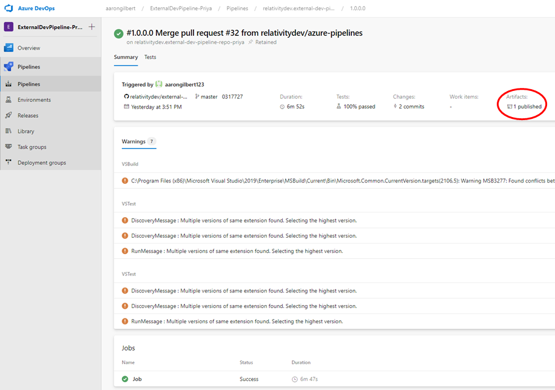Open commit 0317727 link
The image size is (555, 390).
[232, 96]
